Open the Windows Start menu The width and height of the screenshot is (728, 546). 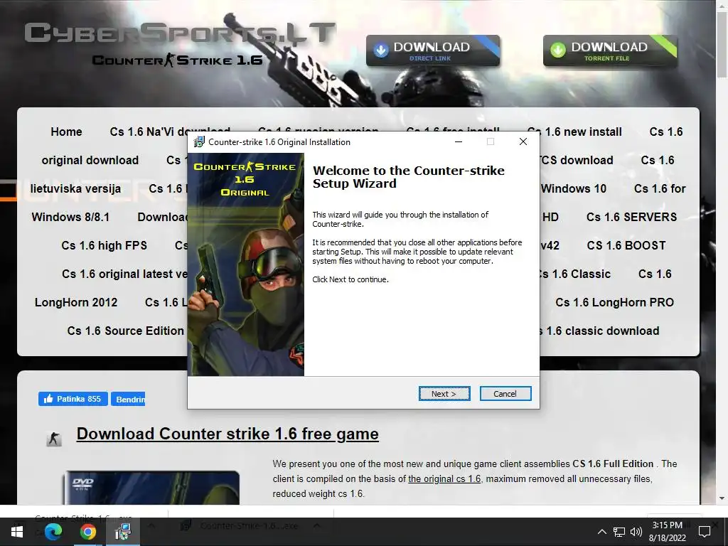(17, 532)
